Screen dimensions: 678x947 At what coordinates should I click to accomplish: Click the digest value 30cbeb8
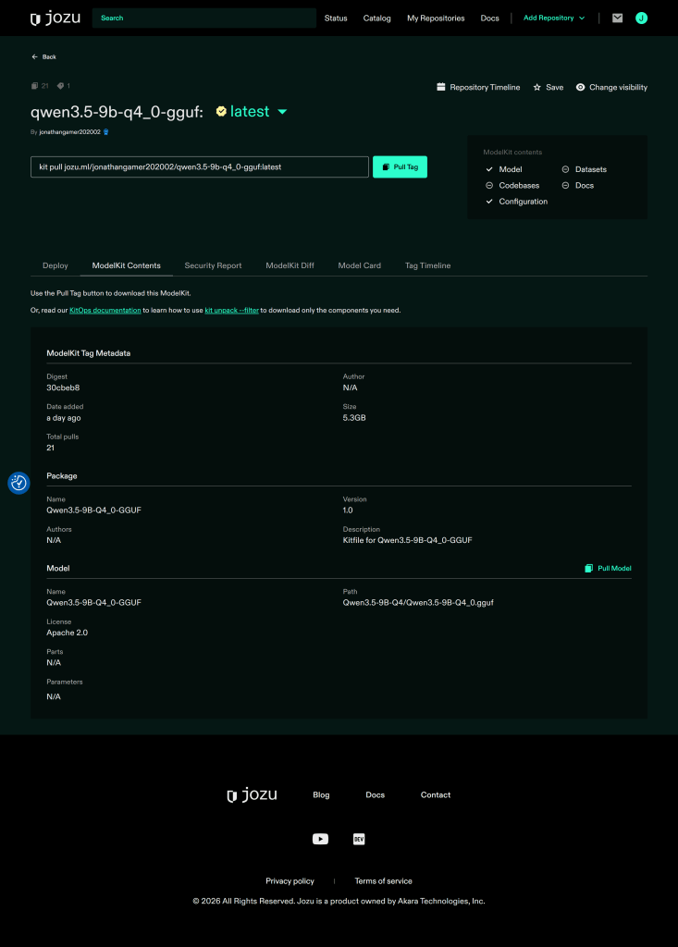(63, 387)
